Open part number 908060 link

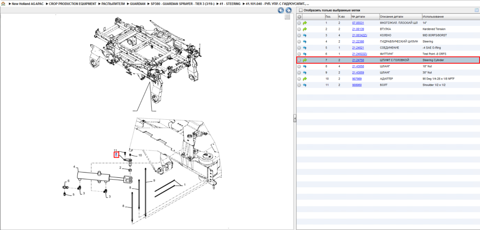357,85
